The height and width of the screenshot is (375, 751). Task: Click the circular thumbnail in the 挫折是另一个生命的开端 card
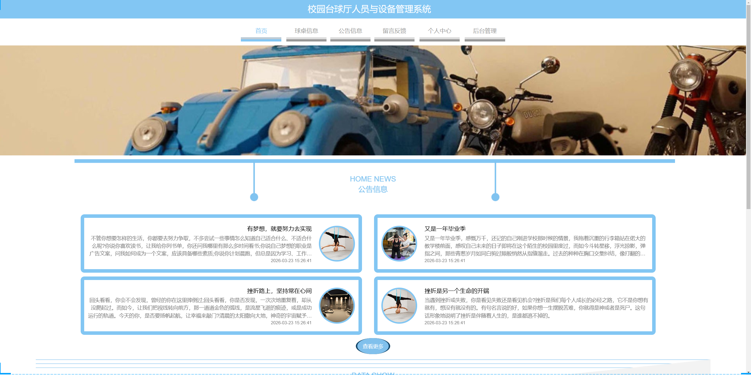point(399,306)
